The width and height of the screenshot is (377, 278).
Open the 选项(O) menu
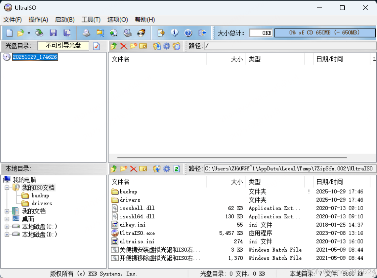point(117,20)
